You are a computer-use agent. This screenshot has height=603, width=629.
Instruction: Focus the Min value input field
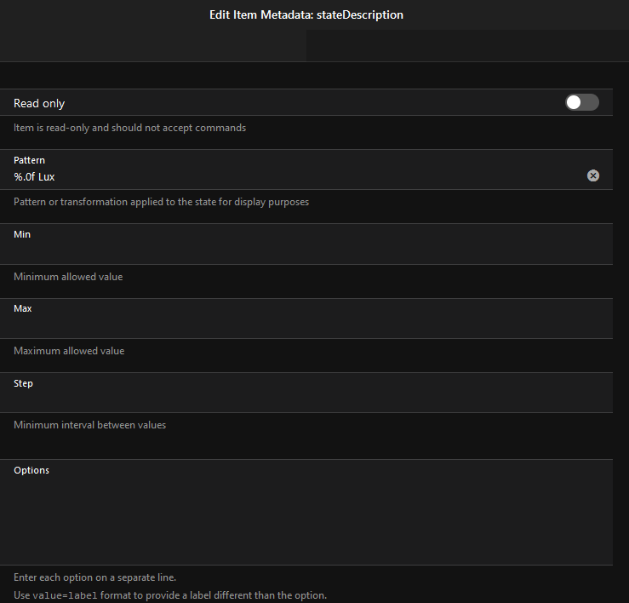(298, 251)
